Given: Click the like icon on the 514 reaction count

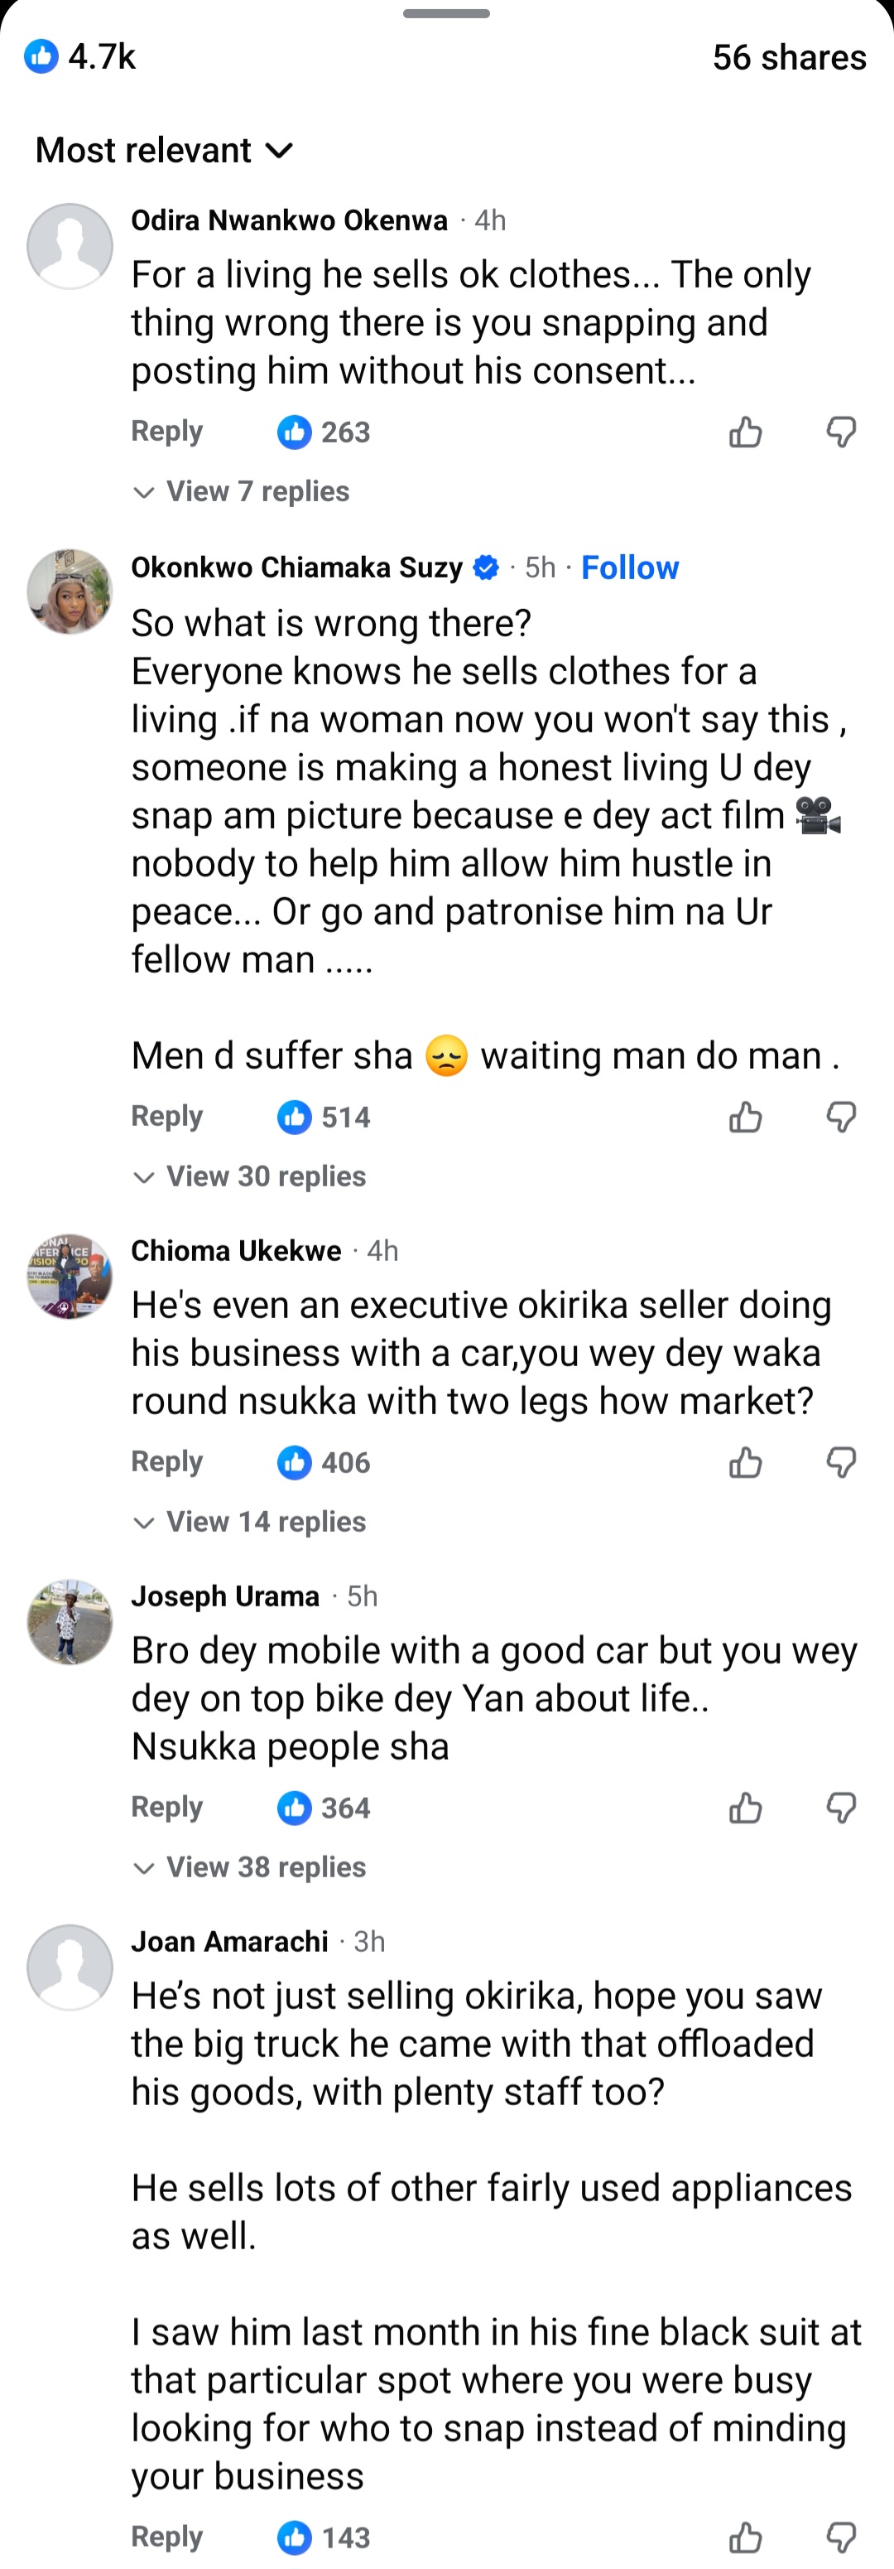Looking at the screenshot, I should 295,1117.
